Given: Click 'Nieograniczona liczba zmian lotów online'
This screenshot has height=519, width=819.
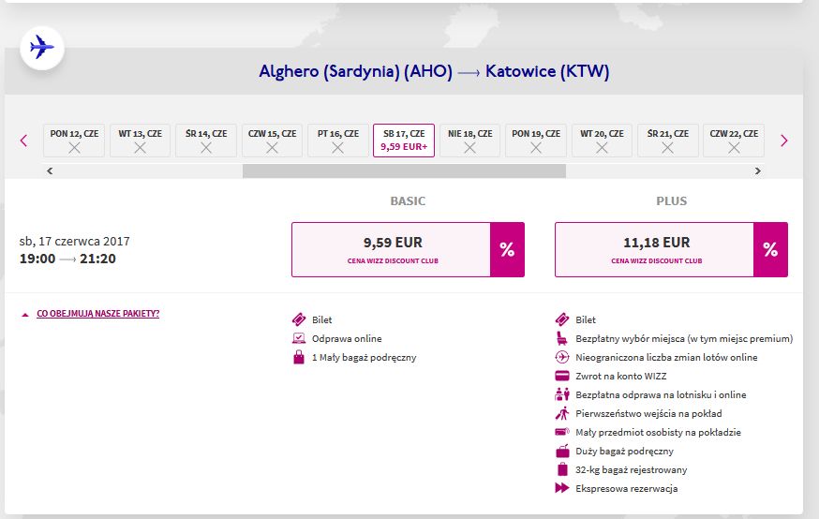Looking at the screenshot, I should click(x=666, y=357).
